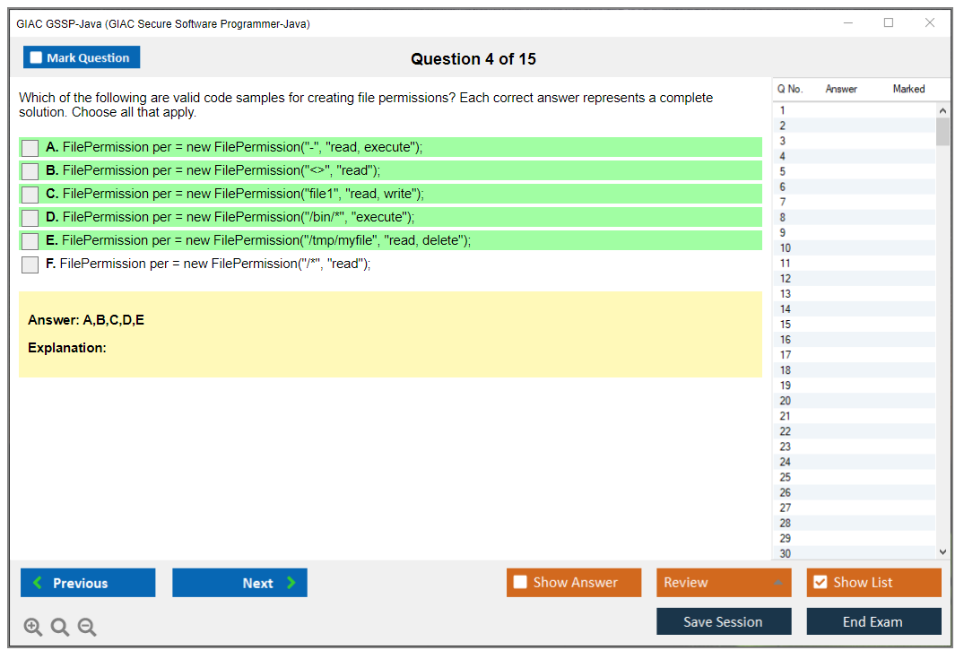964x659 pixels.
Task: Click the Next button
Action: tap(239, 582)
